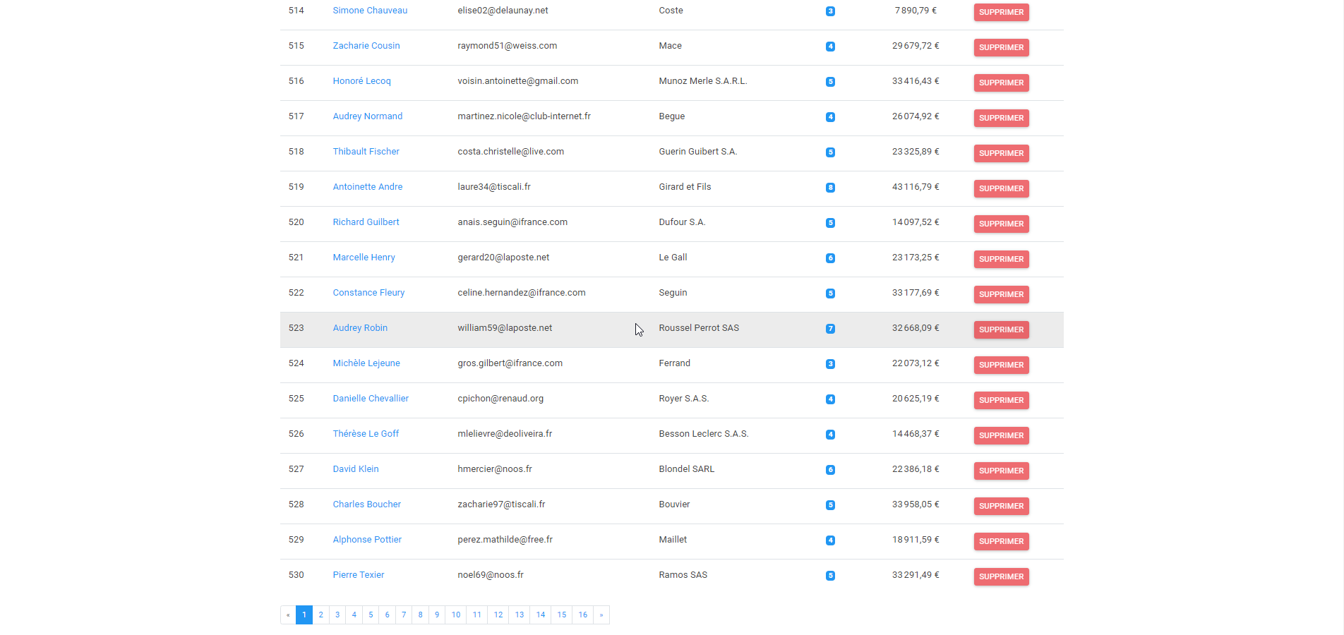Delete Antoinette Andre with Supprimer button
Image resolution: width=1344 pixels, height=635 pixels.
click(1001, 188)
